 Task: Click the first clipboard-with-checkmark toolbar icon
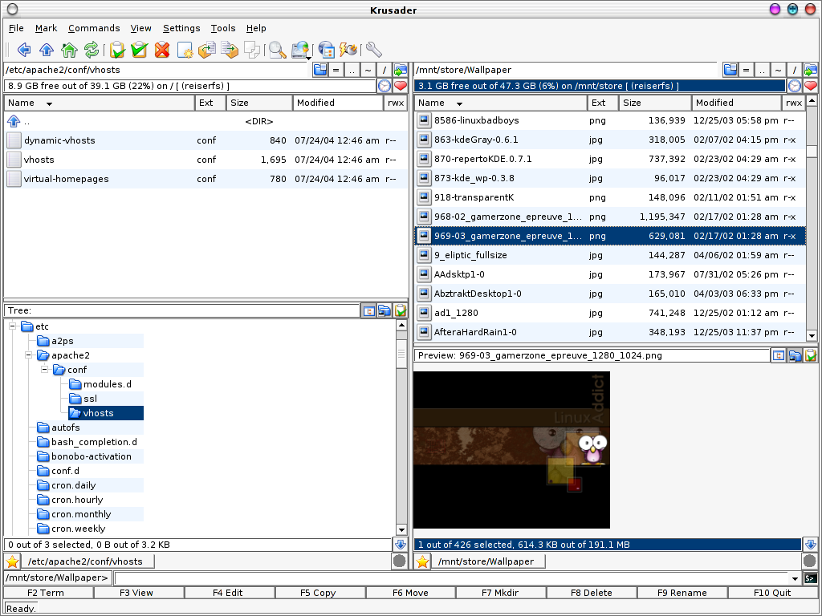tap(117, 50)
